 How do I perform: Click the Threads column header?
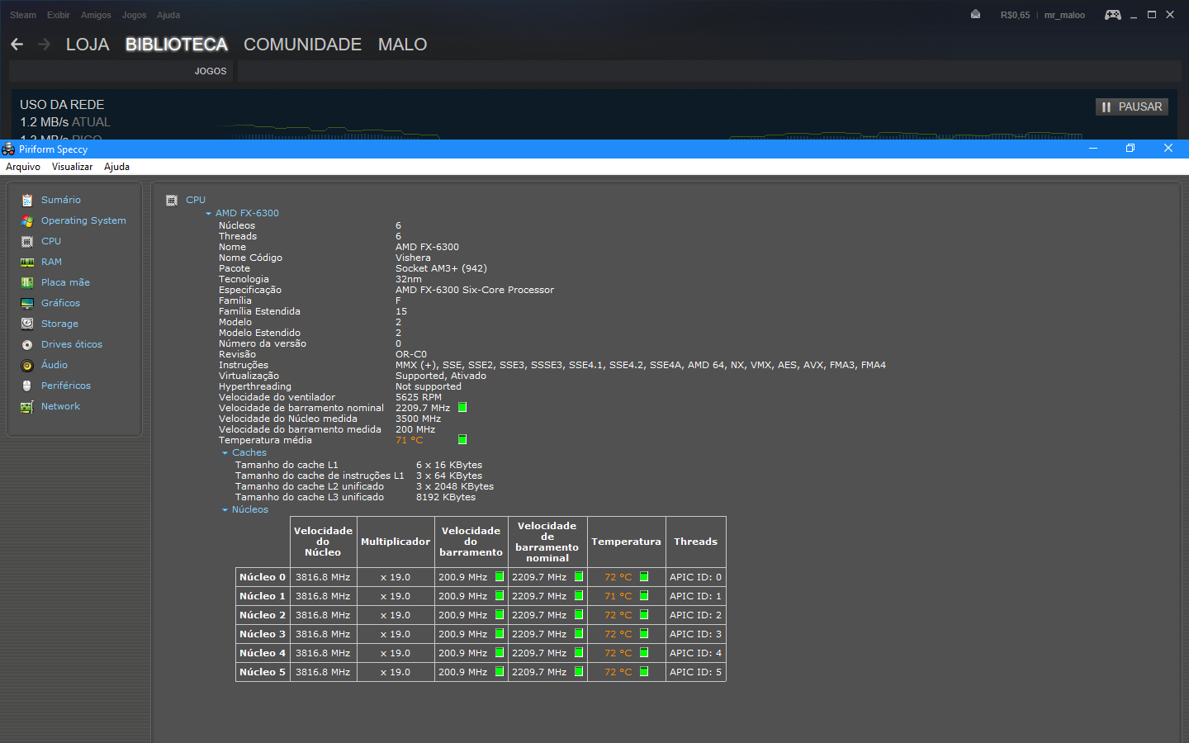[x=695, y=542]
